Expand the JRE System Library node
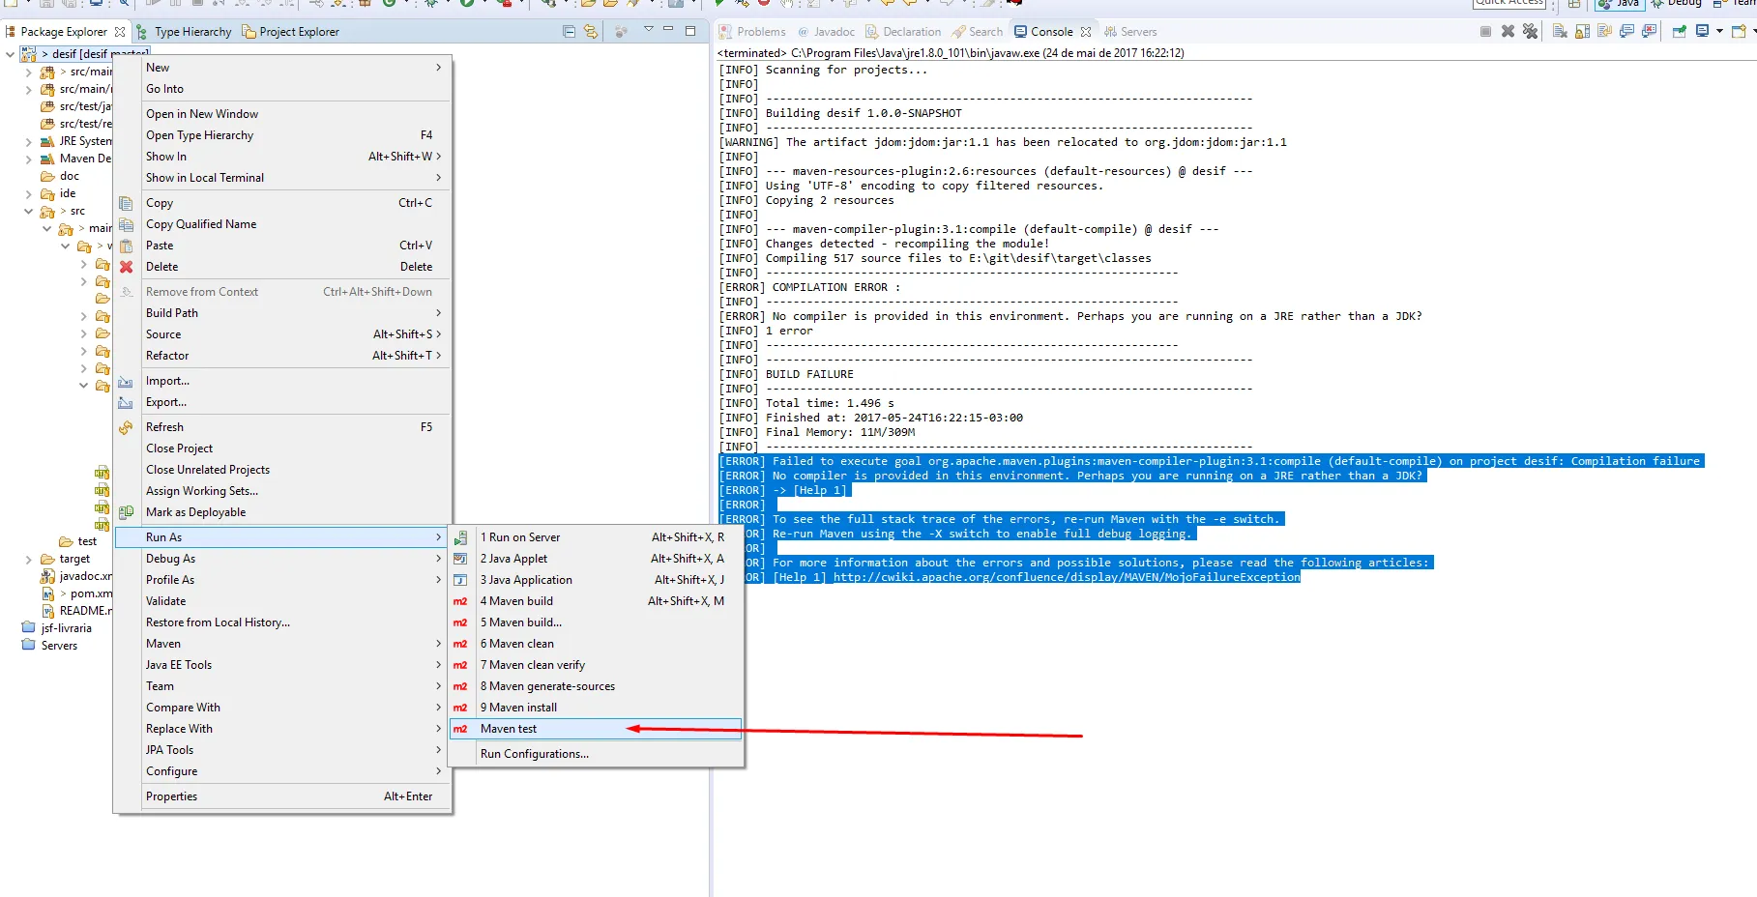 pos(28,141)
